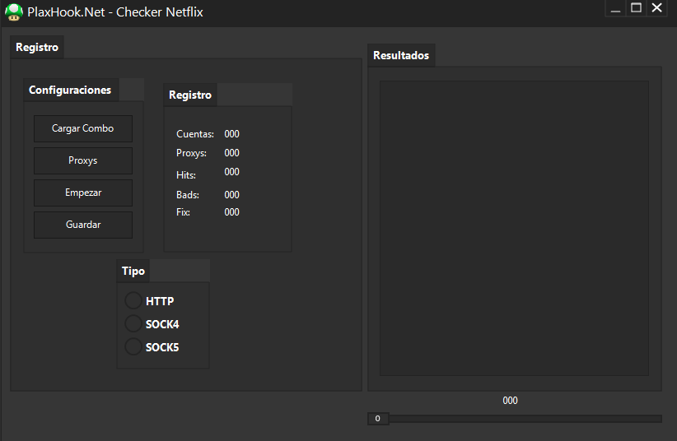Maximize the Checker Netflix window

click(636, 8)
